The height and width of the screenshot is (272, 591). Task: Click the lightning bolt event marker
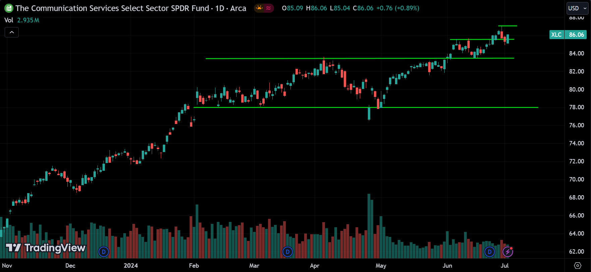coord(508,252)
